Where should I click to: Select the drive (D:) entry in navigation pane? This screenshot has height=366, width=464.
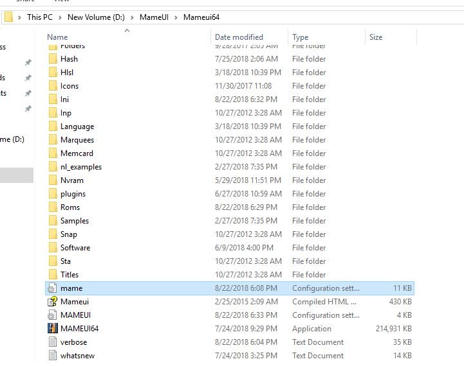(12, 139)
